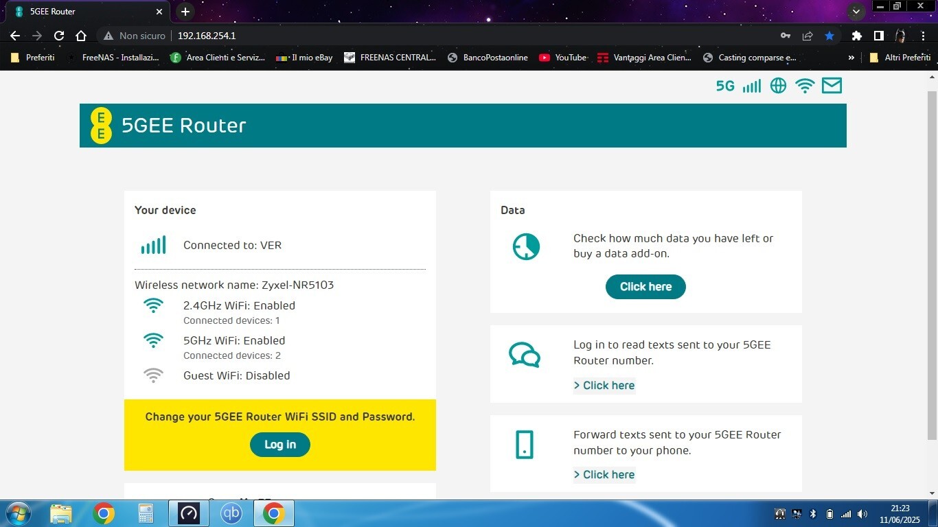Click the WiFi status icon in header
Viewport: 938px width, 527px height.
coord(805,86)
